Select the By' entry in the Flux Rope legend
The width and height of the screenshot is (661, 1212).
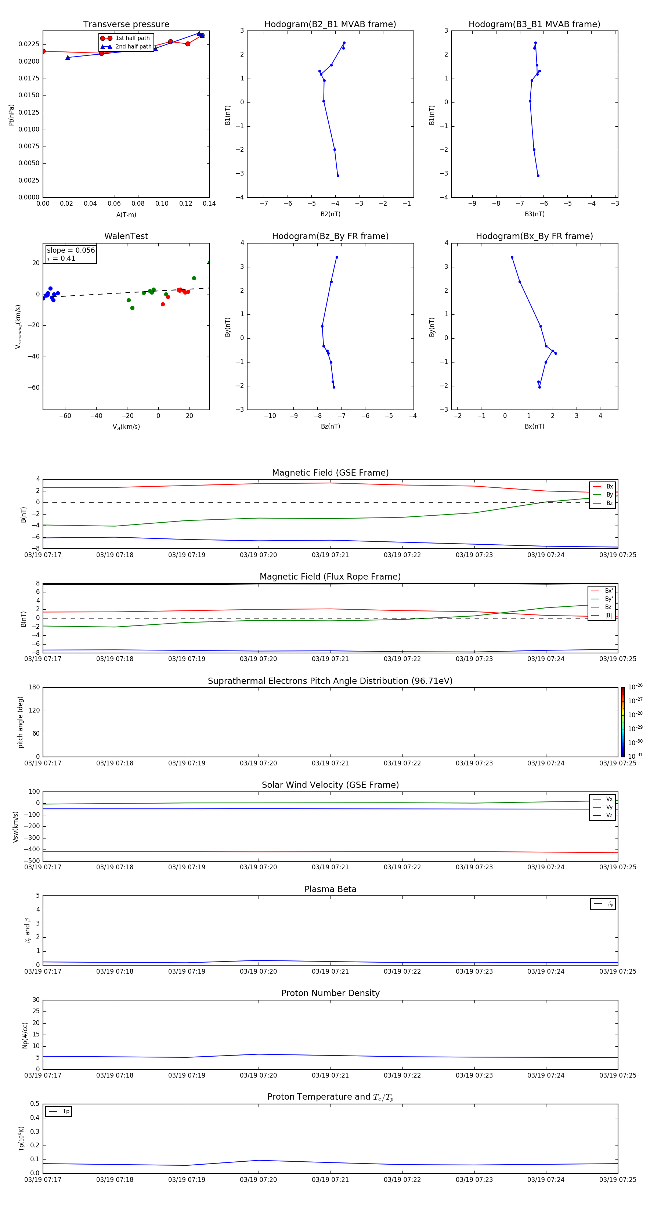coord(602,599)
